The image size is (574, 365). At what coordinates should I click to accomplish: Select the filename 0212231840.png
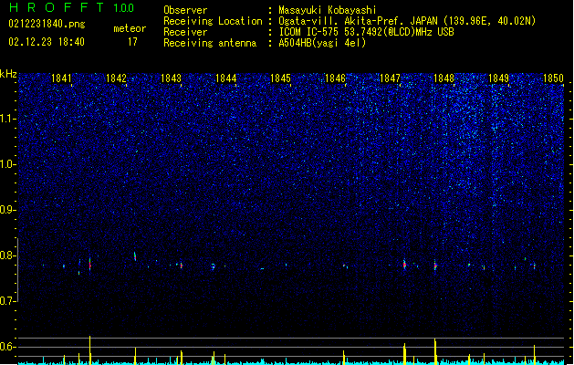[x=47, y=25]
